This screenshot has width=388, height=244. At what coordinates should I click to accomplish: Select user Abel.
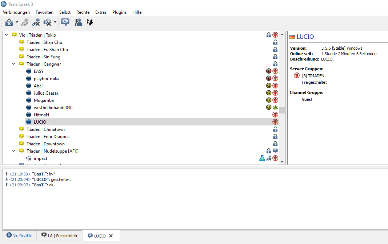click(x=39, y=86)
